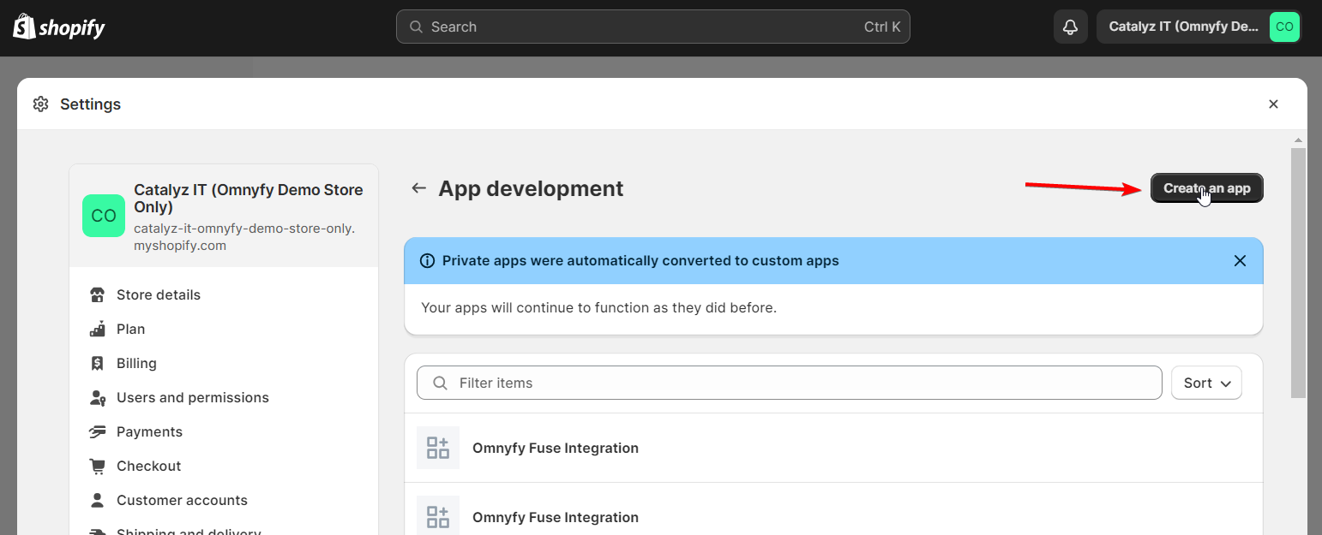Click the Catalyz IT store name in sidebar
1322x535 pixels.
pyautogui.click(x=249, y=199)
